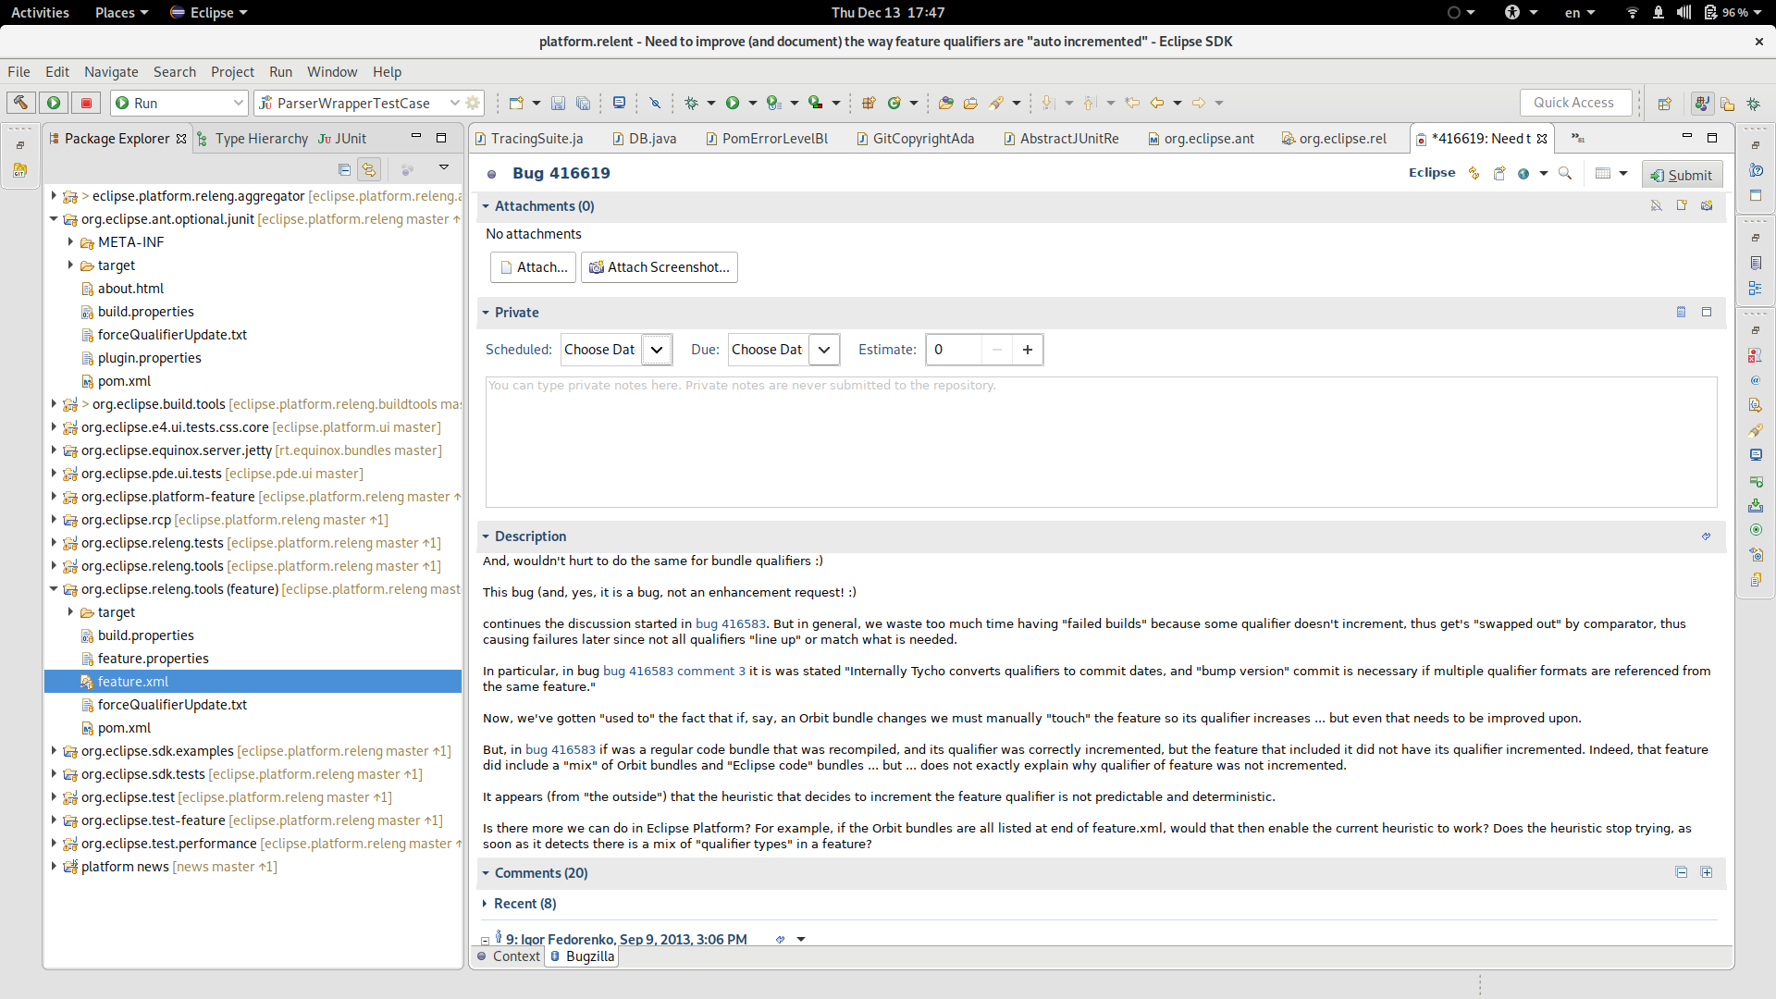Toggle the Show Console monitor button
Viewport: 1776px width, 999px height.
pos(620,103)
